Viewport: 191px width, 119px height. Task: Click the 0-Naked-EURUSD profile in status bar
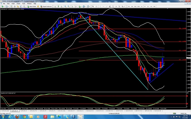pos(114,114)
